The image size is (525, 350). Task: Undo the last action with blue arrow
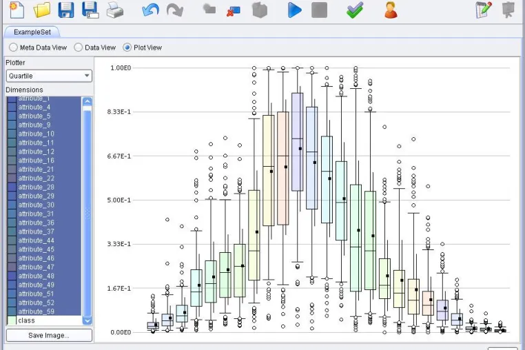(150, 10)
